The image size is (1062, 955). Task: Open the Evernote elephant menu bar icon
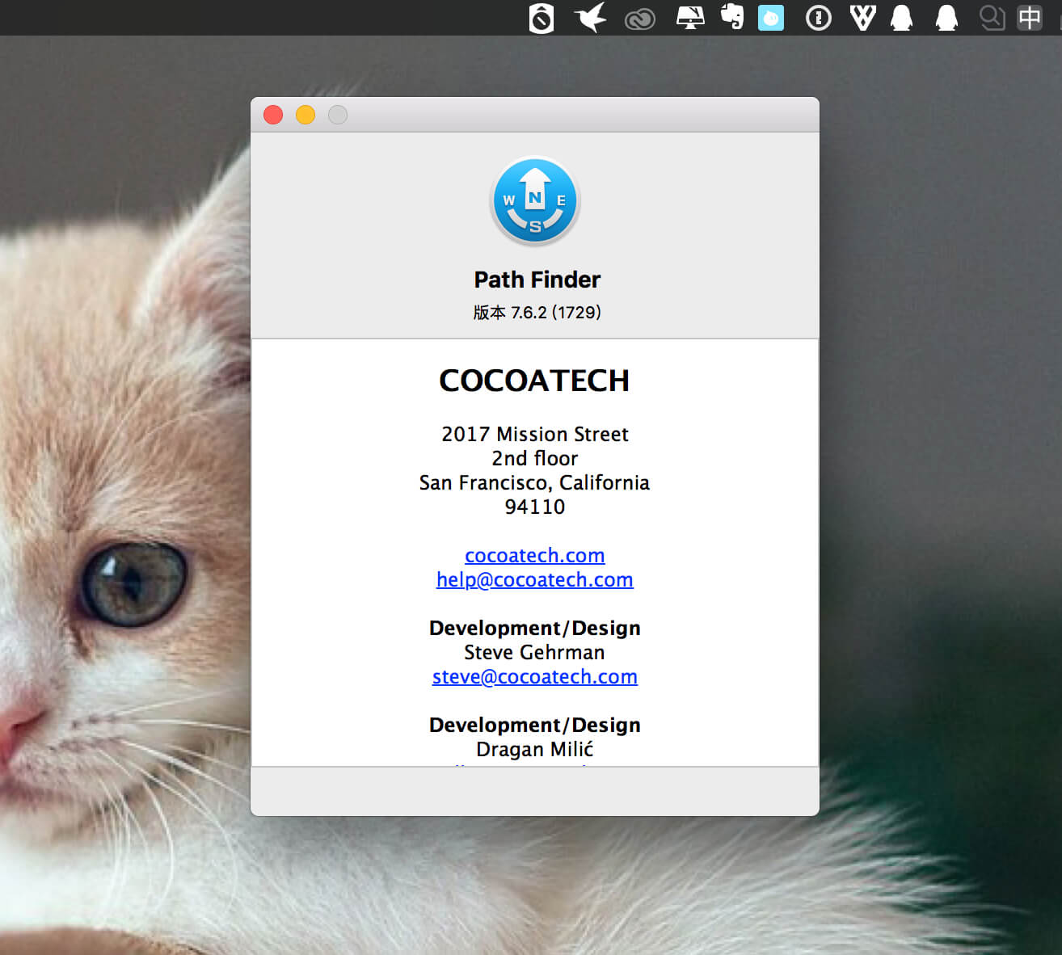point(732,17)
